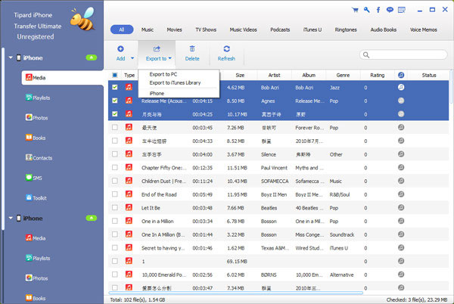The width and height of the screenshot is (454, 304).
Task: Toggle the select-all checkbox in header
Action: 115,75
